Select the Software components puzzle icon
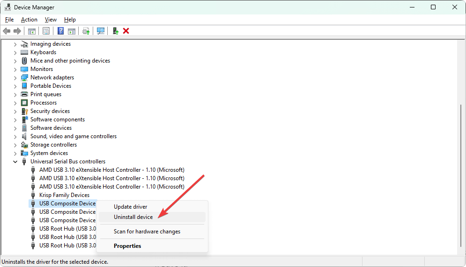 (24, 119)
